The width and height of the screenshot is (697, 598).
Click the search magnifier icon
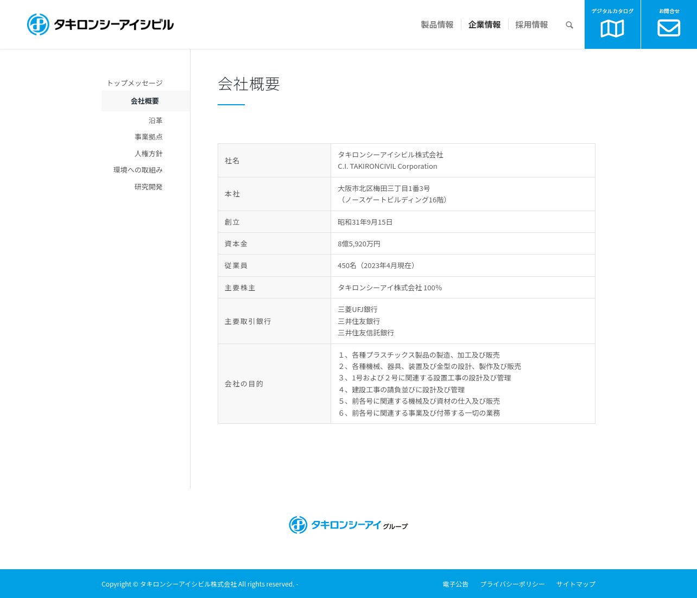tap(569, 25)
